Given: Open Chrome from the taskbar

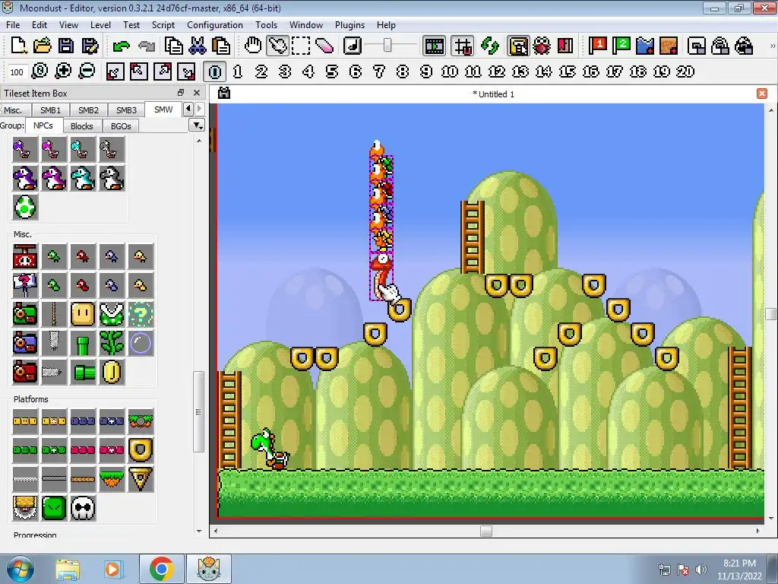Looking at the screenshot, I should pyautogui.click(x=162, y=569).
